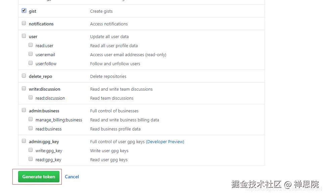Tick the write:gpg_key checkbox
Image resolution: width=325 pixels, height=195 pixels.
click(31, 150)
